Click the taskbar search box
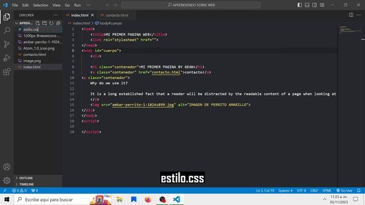 pos(63,199)
